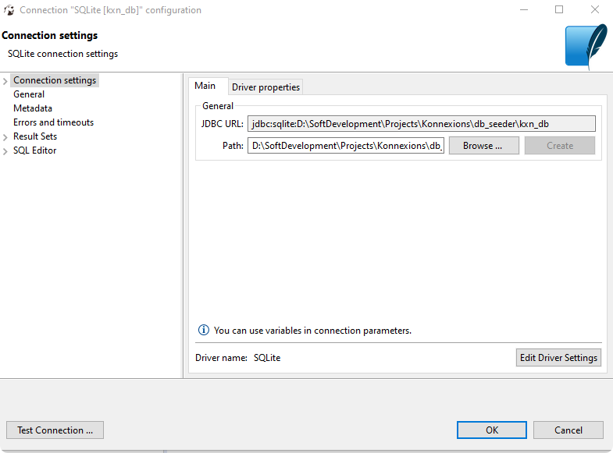
Task: Open the General settings page
Action: [x=29, y=94]
